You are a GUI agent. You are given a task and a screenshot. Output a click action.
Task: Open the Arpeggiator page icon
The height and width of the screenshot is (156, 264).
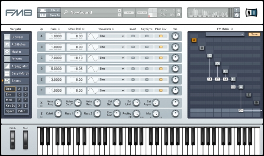7,66
